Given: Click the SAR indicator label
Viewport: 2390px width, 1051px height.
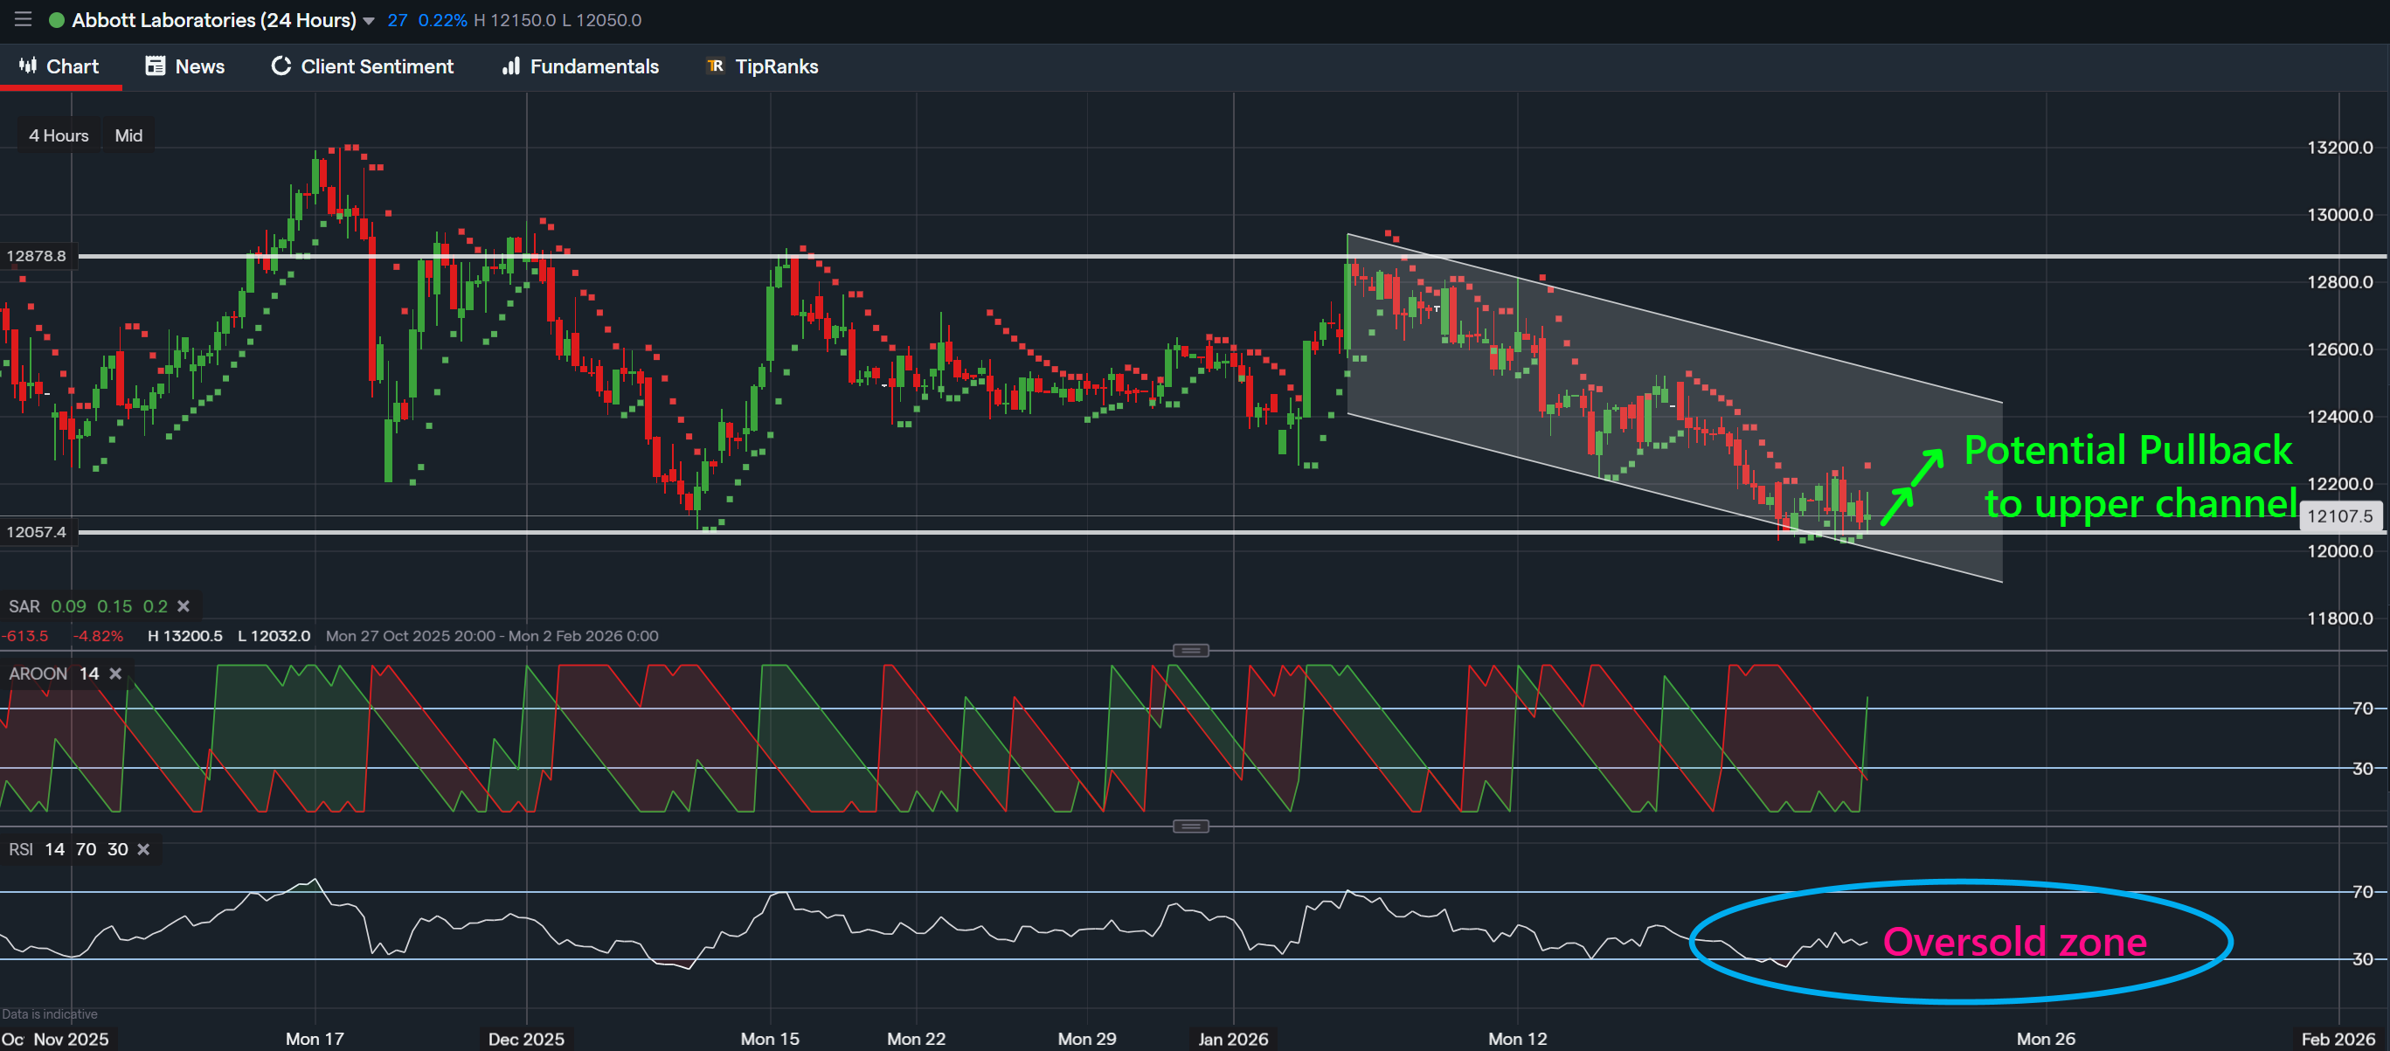Looking at the screenshot, I should [x=24, y=605].
